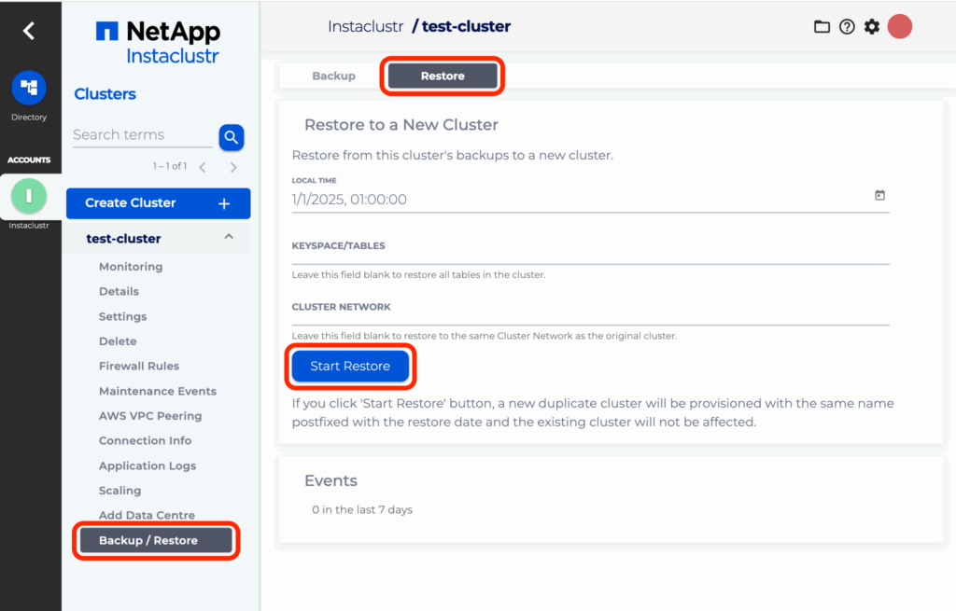Go to next page of clusters
This screenshot has width=956, height=611.
[233, 167]
